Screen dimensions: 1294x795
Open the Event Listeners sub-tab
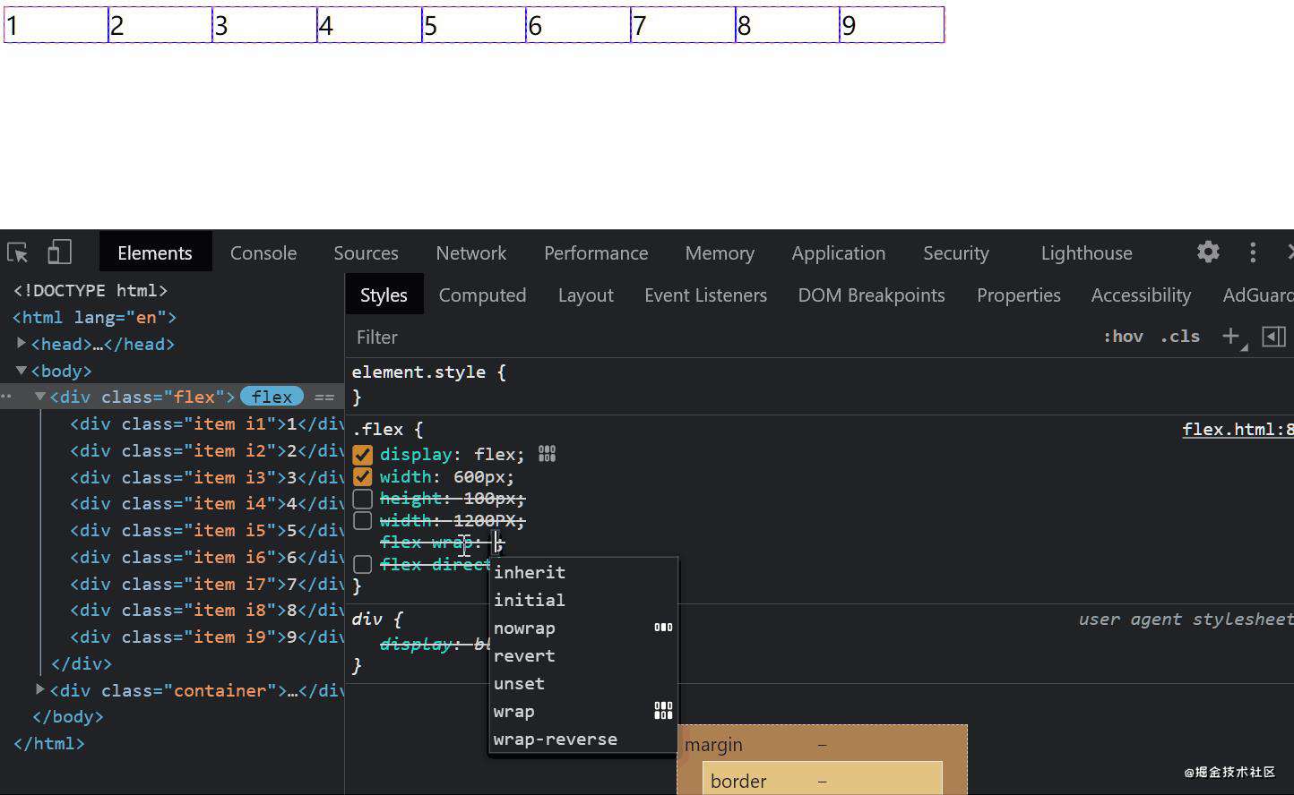click(x=706, y=295)
